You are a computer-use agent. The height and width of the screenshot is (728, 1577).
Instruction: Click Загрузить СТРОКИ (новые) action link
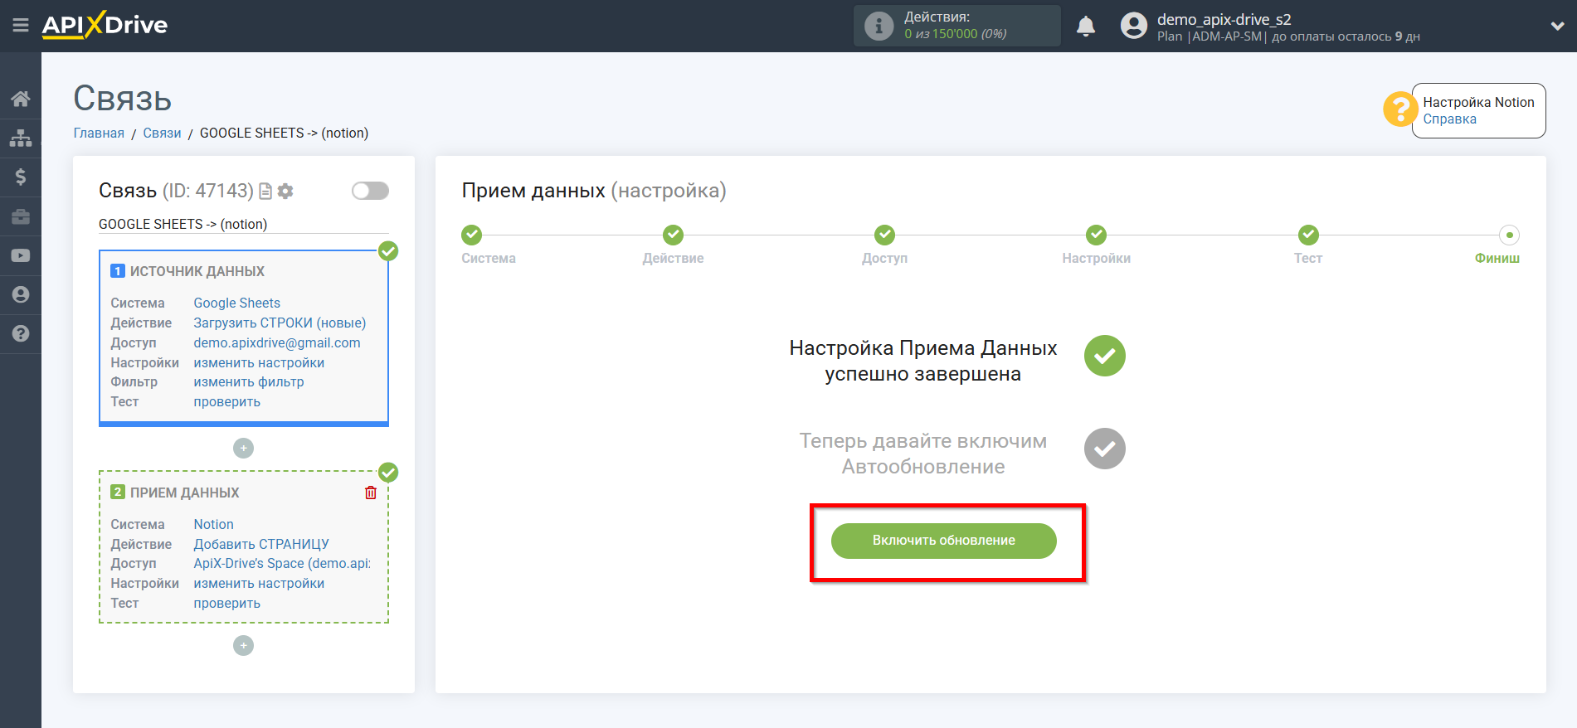280,323
